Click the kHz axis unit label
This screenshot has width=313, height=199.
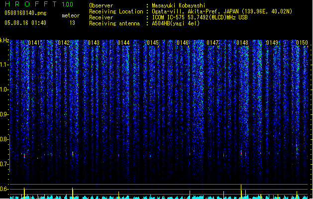click(x=4, y=40)
